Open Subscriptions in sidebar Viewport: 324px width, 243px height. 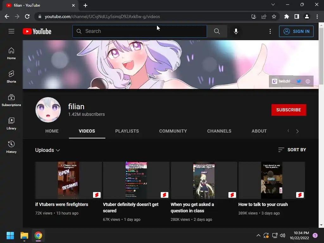(11, 100)
